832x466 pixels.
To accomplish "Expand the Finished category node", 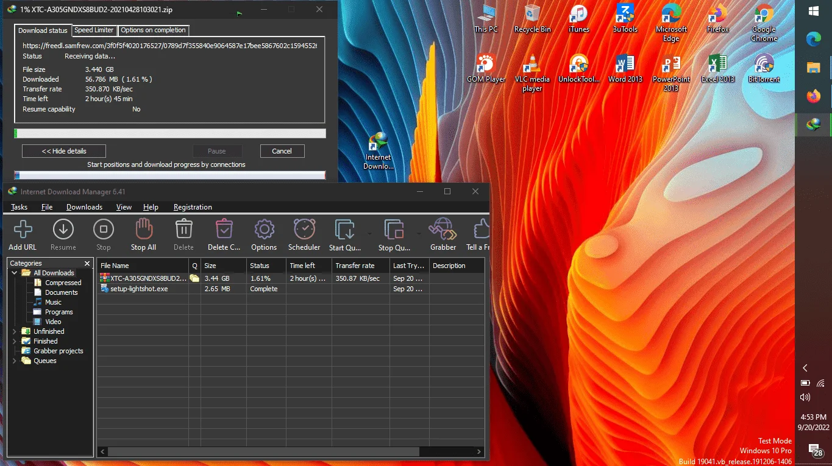I will click(x=15, y=341).
